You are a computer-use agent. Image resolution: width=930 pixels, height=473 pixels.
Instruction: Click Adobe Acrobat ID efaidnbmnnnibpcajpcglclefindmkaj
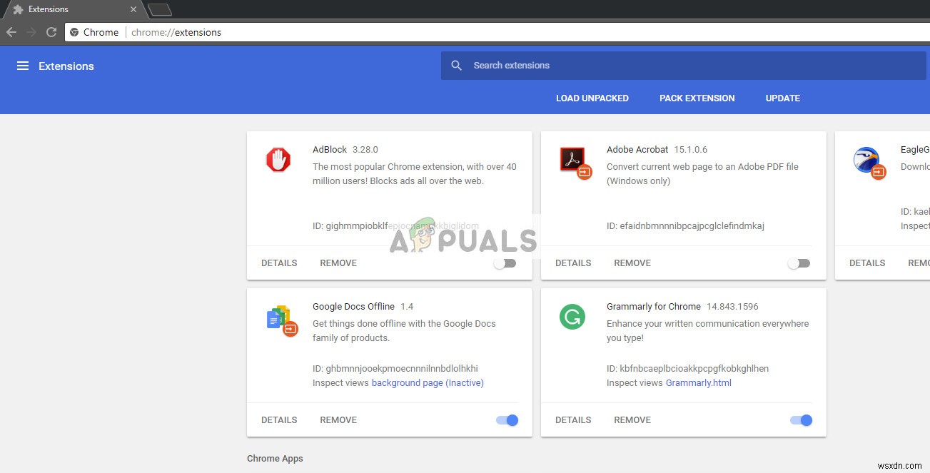pos(685,226)
